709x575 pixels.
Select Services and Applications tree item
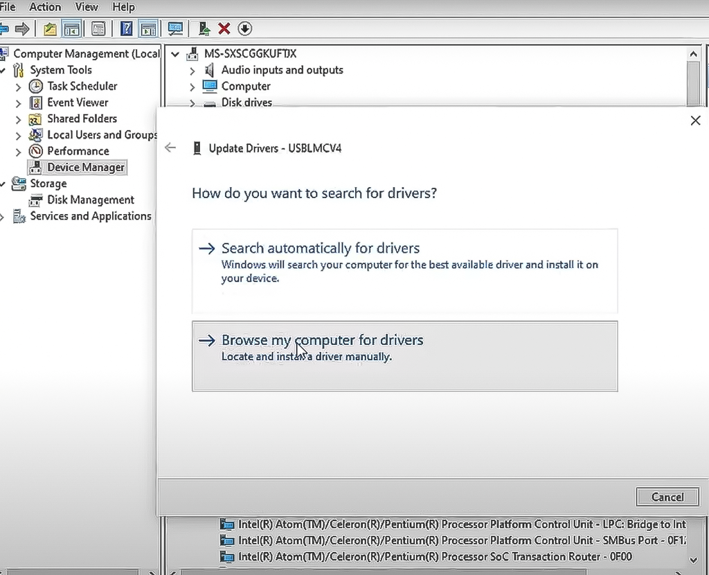pos(91,216)
